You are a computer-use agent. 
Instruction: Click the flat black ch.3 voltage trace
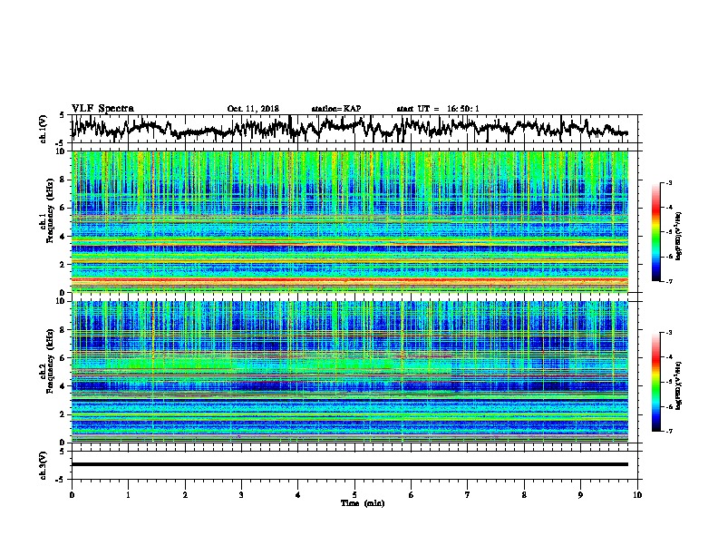349,464
